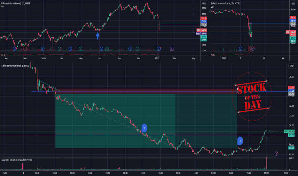This screenshot has width=298, height=176.
Task: Click the 800K label on volume scale
Action: tap(291, 158)
